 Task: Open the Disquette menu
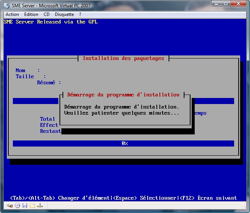64,14
